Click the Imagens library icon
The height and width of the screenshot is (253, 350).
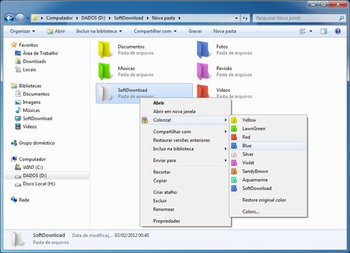tap(18, 102)
